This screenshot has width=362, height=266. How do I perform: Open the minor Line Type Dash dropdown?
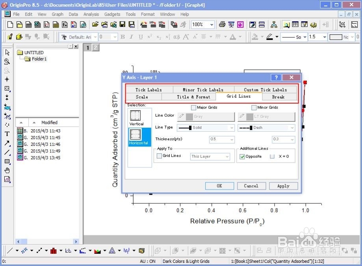[266, 128]
